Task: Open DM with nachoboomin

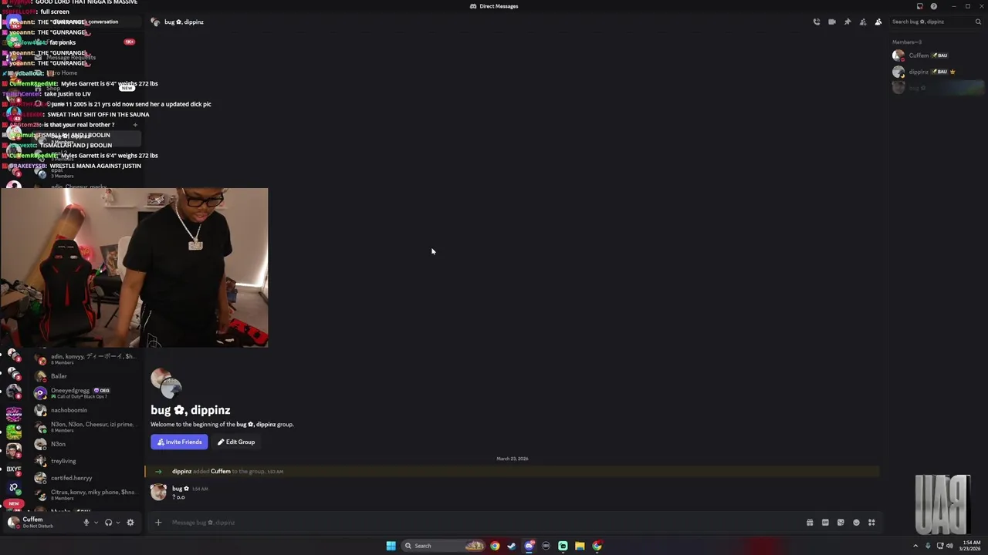Action: (85, 410)
